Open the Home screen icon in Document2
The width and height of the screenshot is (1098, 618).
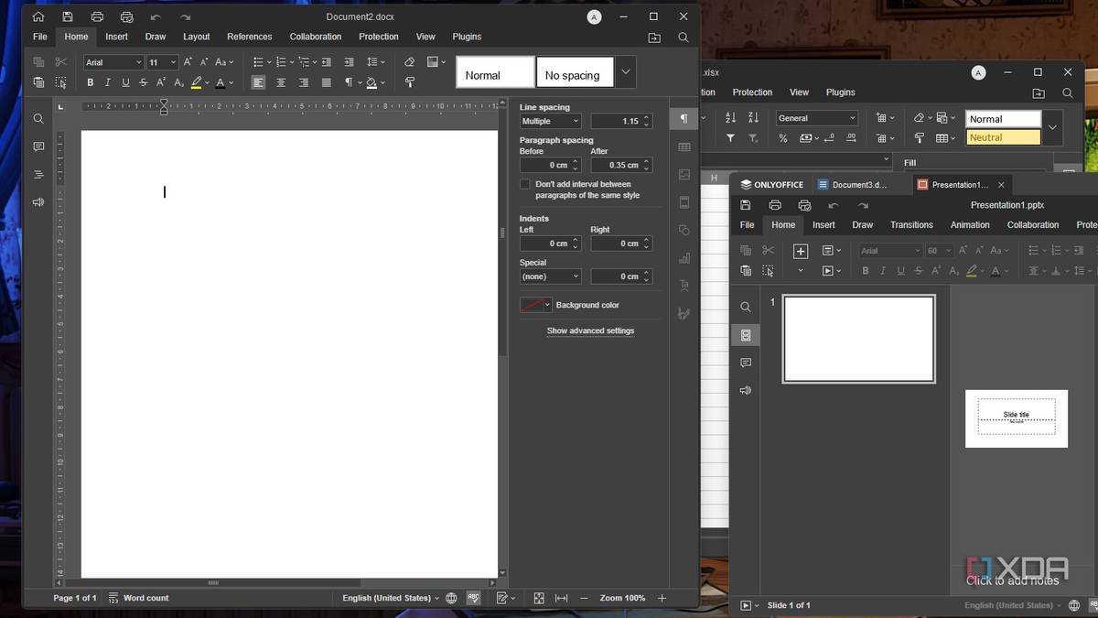[38, 16]
